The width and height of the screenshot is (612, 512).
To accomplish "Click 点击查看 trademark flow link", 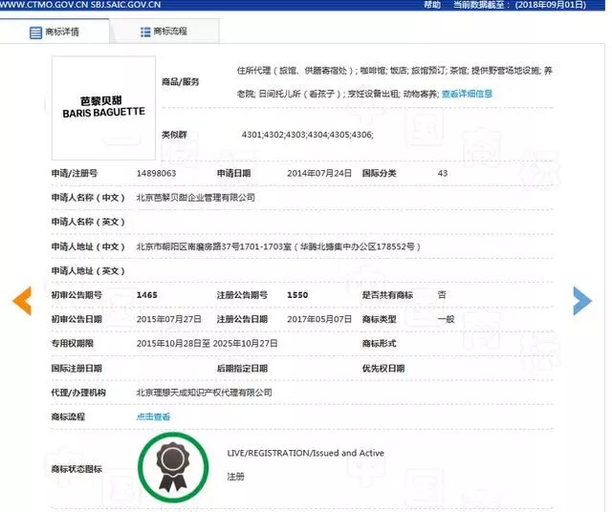I will [x=153, y=416].
